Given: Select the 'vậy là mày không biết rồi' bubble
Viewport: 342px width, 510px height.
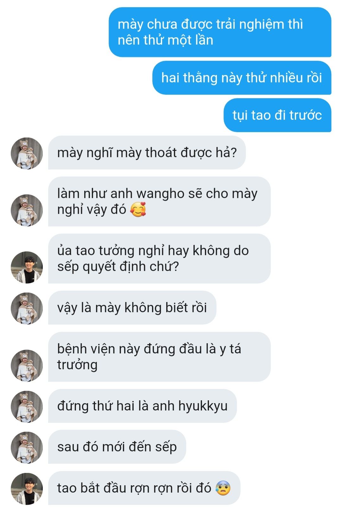Looking at the screenshot, I should pyautogui.click(x=132, y=307).
